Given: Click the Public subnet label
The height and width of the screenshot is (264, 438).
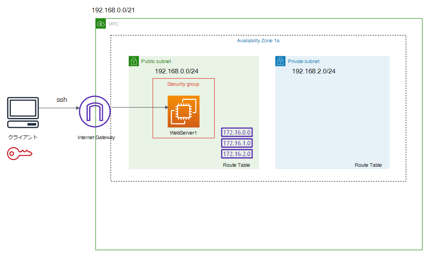Looking at the screenshot, I should (156, 61).
